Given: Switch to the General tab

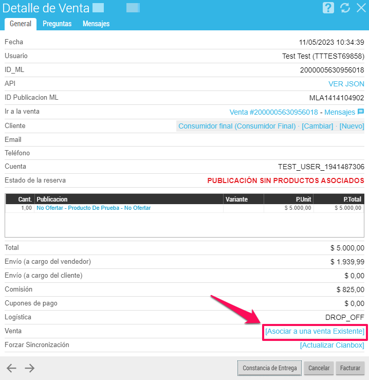Looking at the screenshot, I should [21, 24].
